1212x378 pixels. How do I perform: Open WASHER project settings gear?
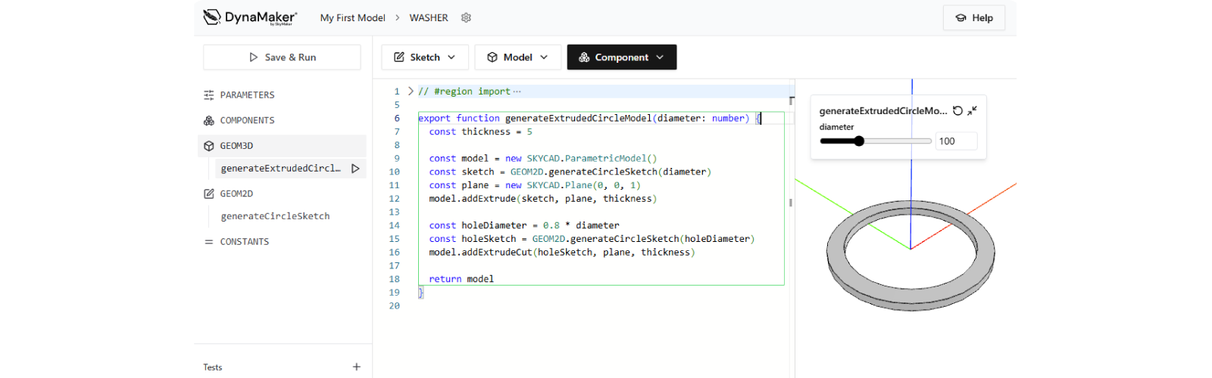coord(467,17)
